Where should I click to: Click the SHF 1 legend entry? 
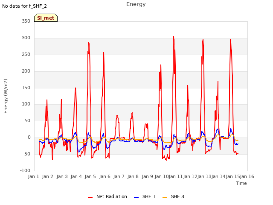[145, 196]
